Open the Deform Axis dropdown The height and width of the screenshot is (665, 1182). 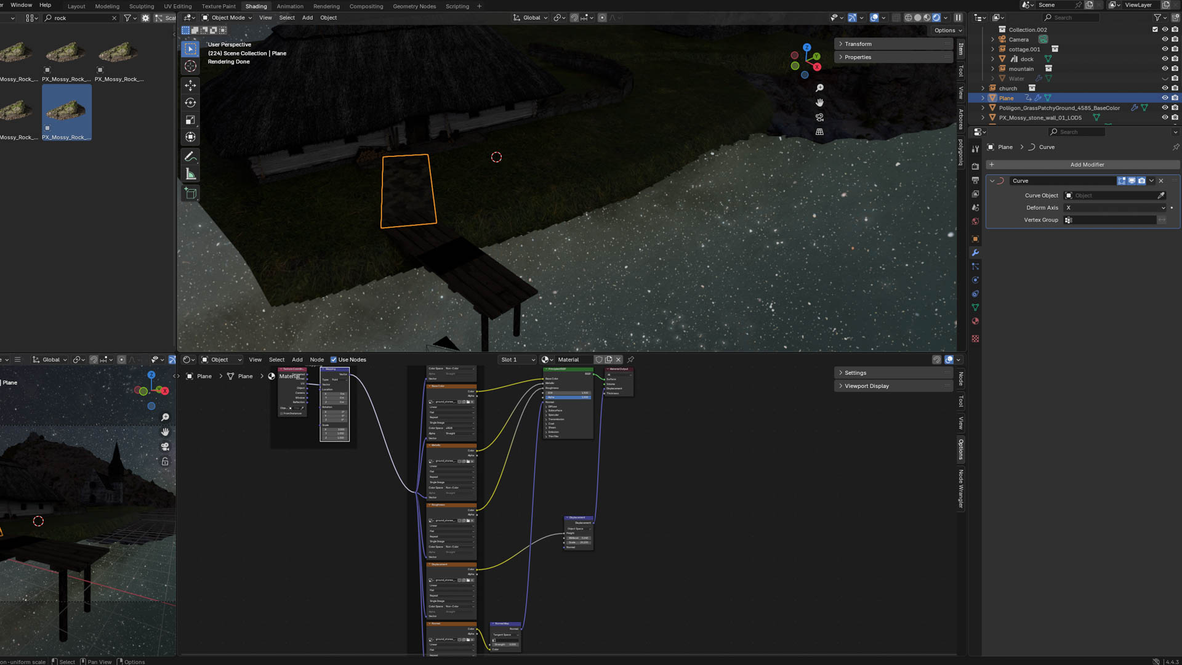(x=1115, y=208)
